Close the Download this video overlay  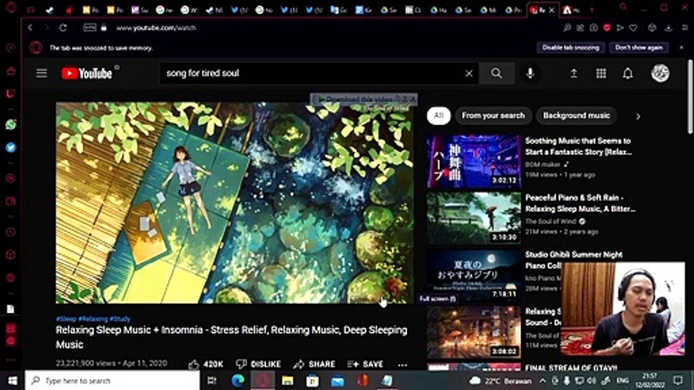coord(413,99)
